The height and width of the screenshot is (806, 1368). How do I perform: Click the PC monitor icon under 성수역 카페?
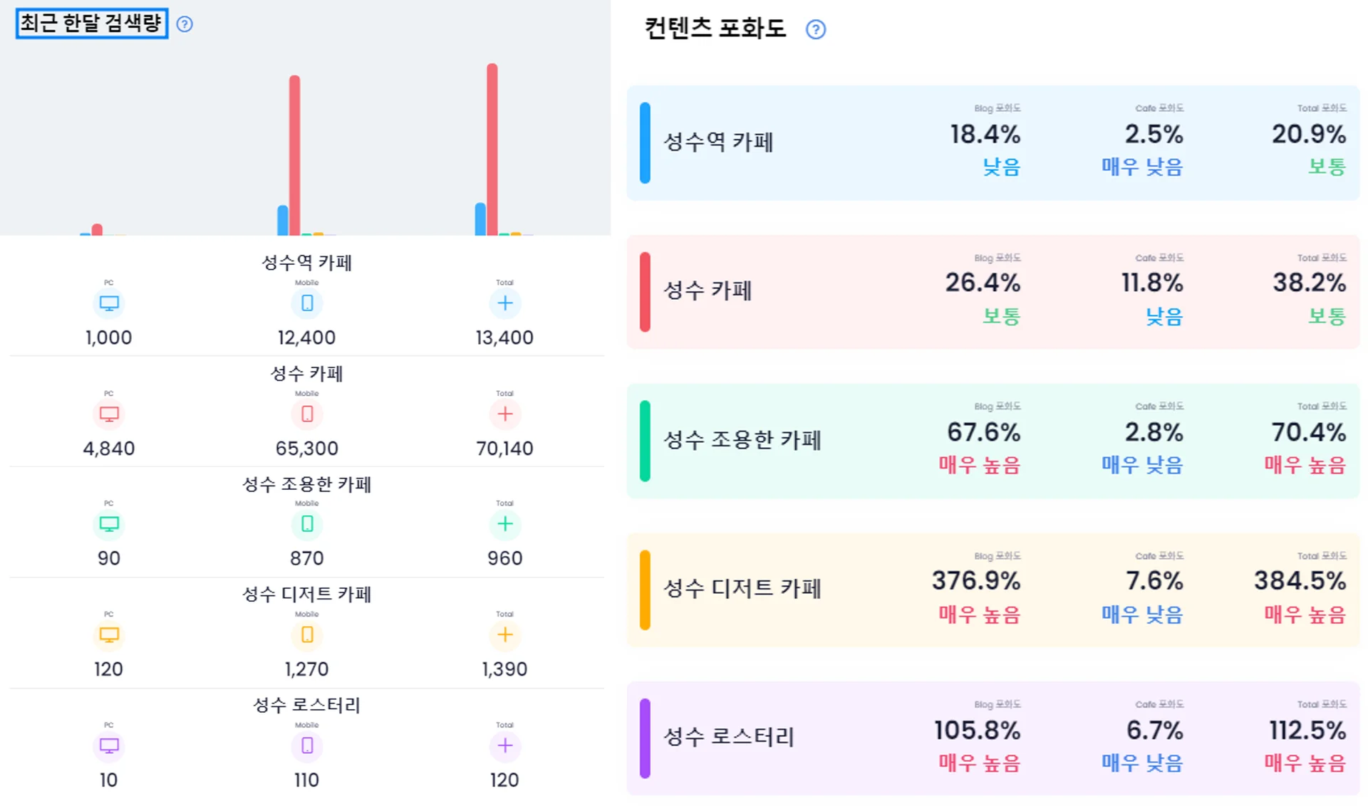108,303
